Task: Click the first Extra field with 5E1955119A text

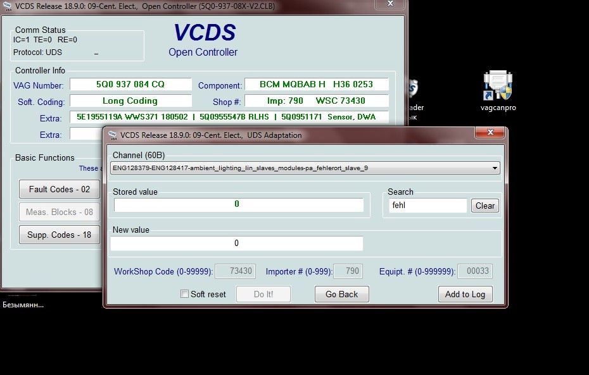Action: click(229, 117)
